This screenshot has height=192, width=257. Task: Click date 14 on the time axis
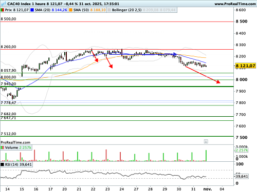click(x=7, y=189)
